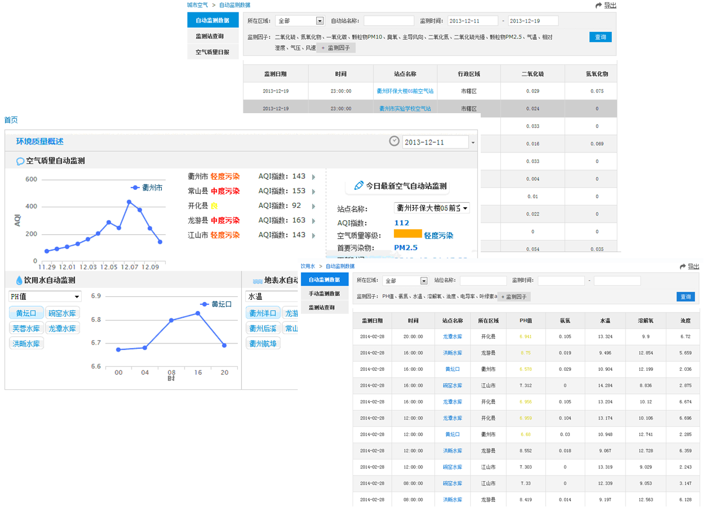Screen dimensions: 704x507
Task: Click the 自动站名称 text input field
Action: pyautogui.click(x=388, y=21)
